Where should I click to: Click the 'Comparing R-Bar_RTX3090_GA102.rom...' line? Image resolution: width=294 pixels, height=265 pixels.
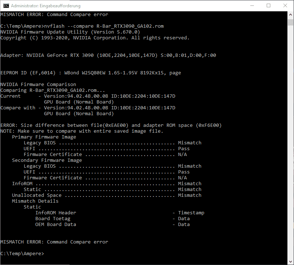click(x=53, y=90)
